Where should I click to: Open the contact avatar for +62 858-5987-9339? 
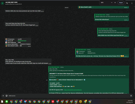click(2, 3)
